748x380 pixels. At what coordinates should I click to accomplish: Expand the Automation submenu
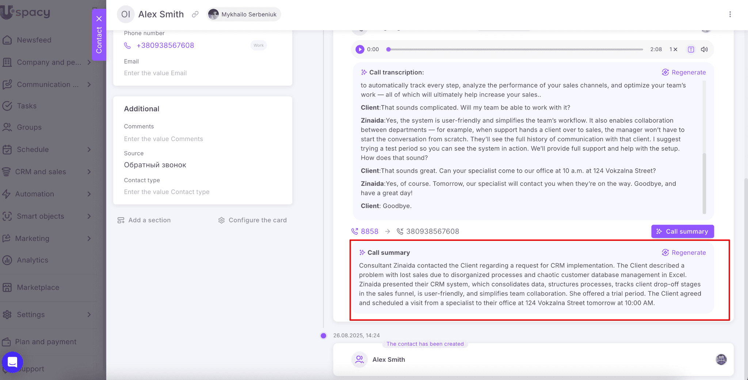tap(89, 194)
